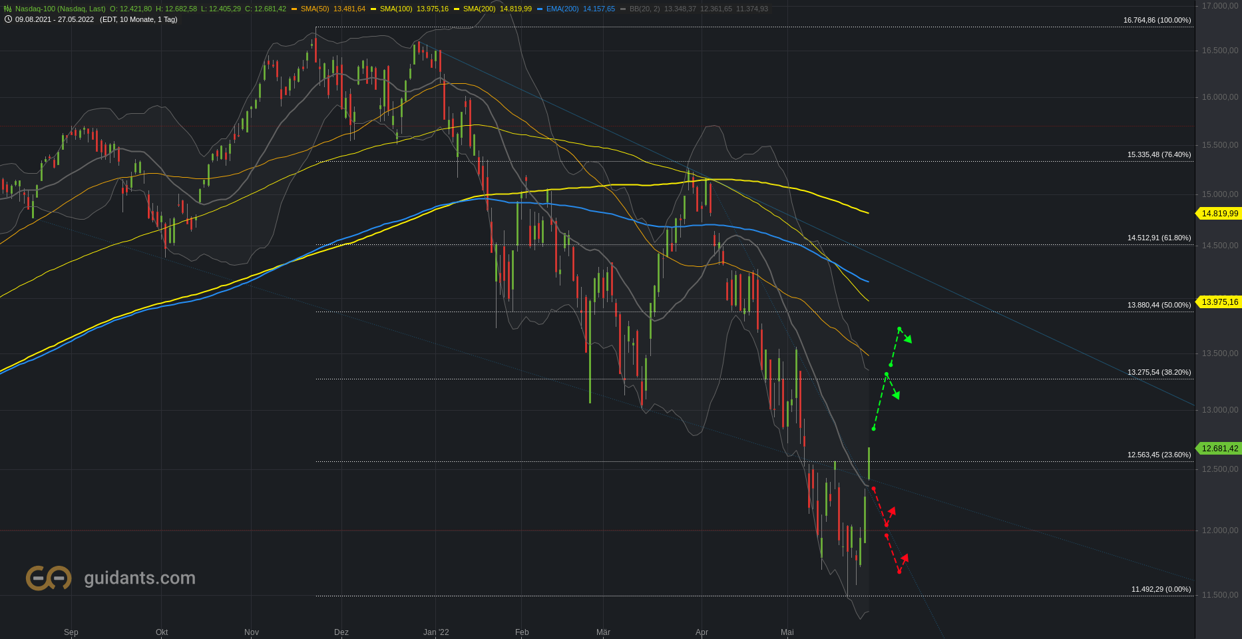This screenshot has width=1242, height=639.
Task: Click the candlestick chart icon before Nasdaq-100
Action: [8, 9]
